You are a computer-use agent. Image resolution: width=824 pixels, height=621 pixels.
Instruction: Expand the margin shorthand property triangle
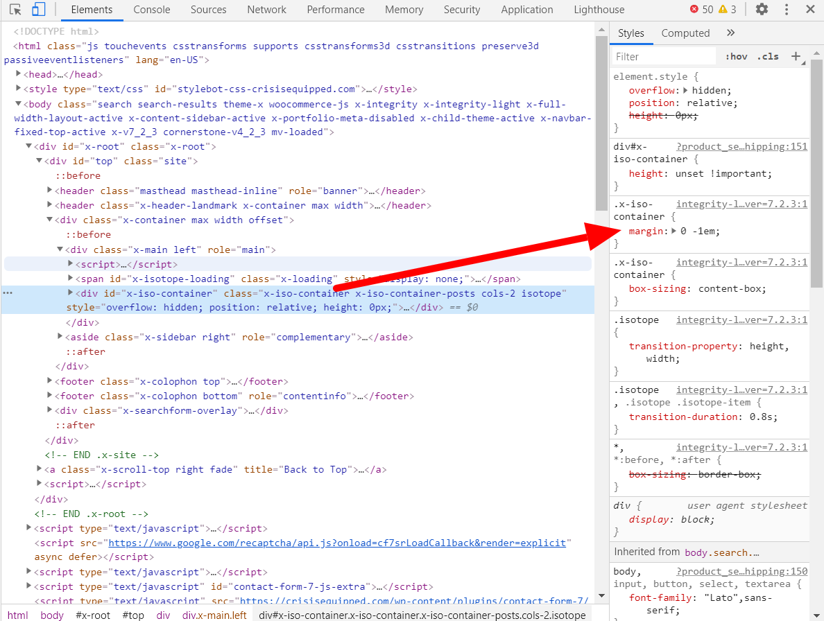(673, 231)
